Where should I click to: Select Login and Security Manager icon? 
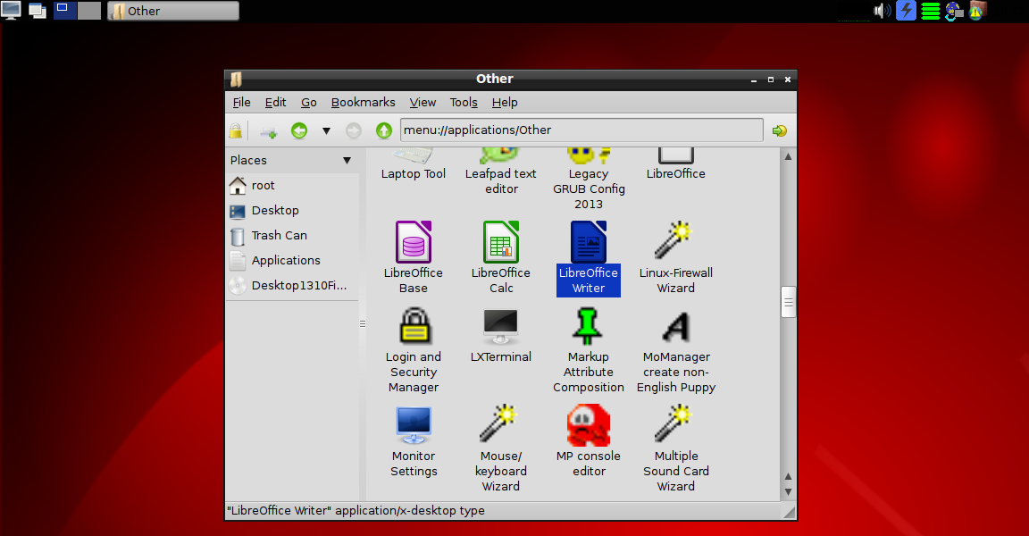[x=414, y=326]
